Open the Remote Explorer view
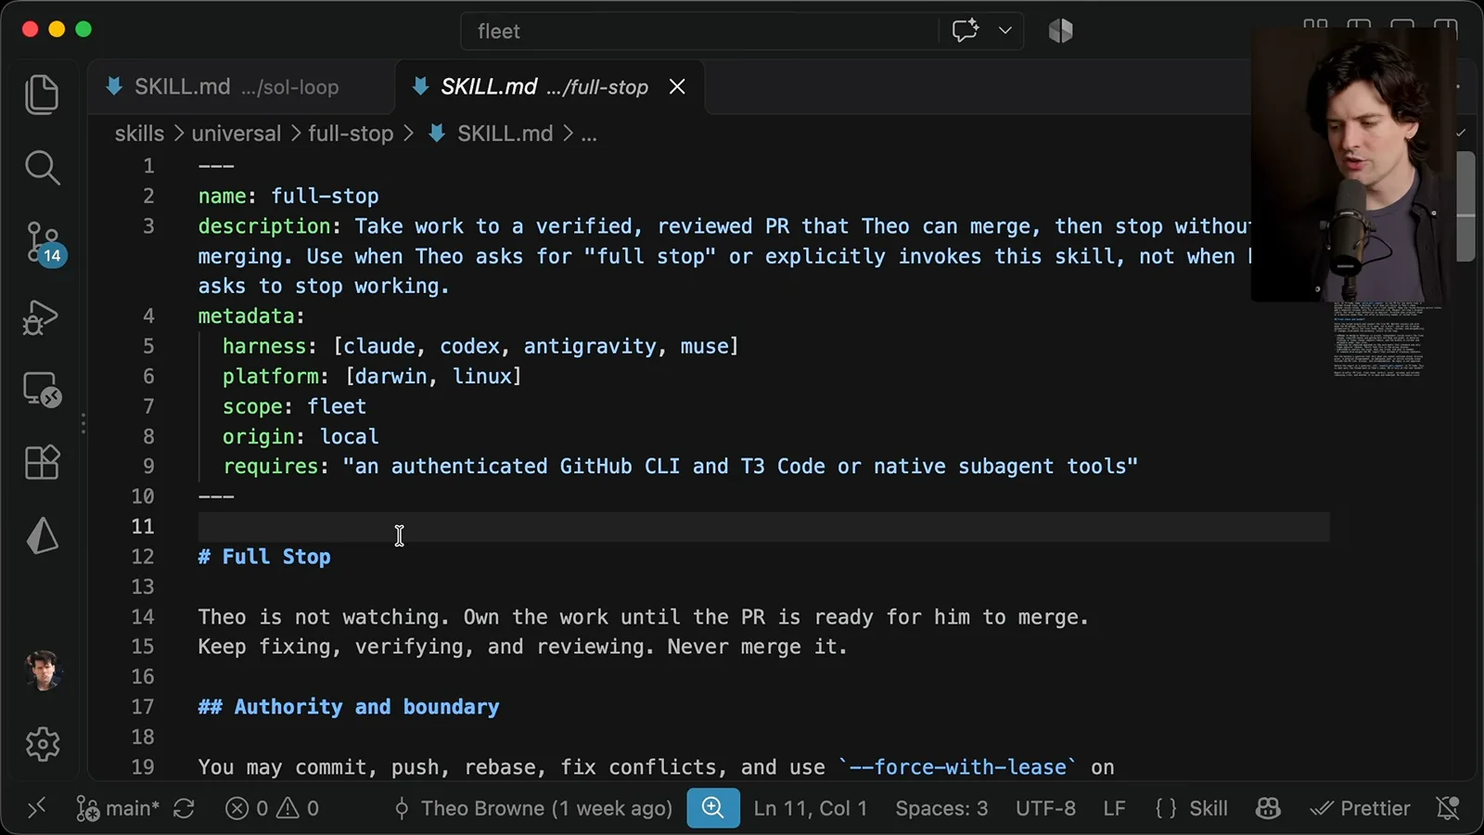The width and height of the screenshot is (1484, 835). click(42, 390)
